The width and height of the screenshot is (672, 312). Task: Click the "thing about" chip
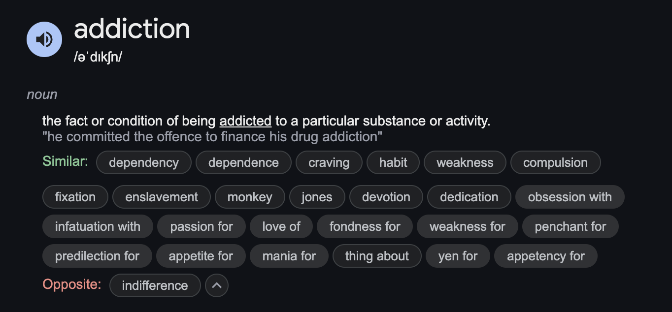377,256
